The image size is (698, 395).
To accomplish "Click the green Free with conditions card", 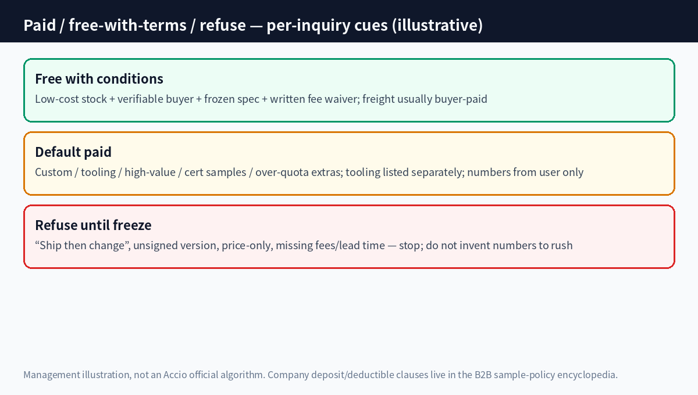I will 349,90.
